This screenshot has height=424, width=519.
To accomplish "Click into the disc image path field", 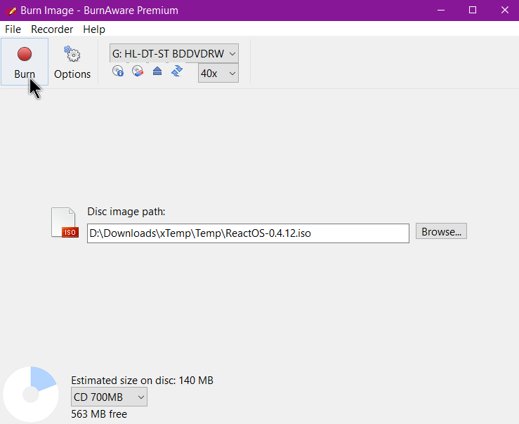I will click(248, 233).
